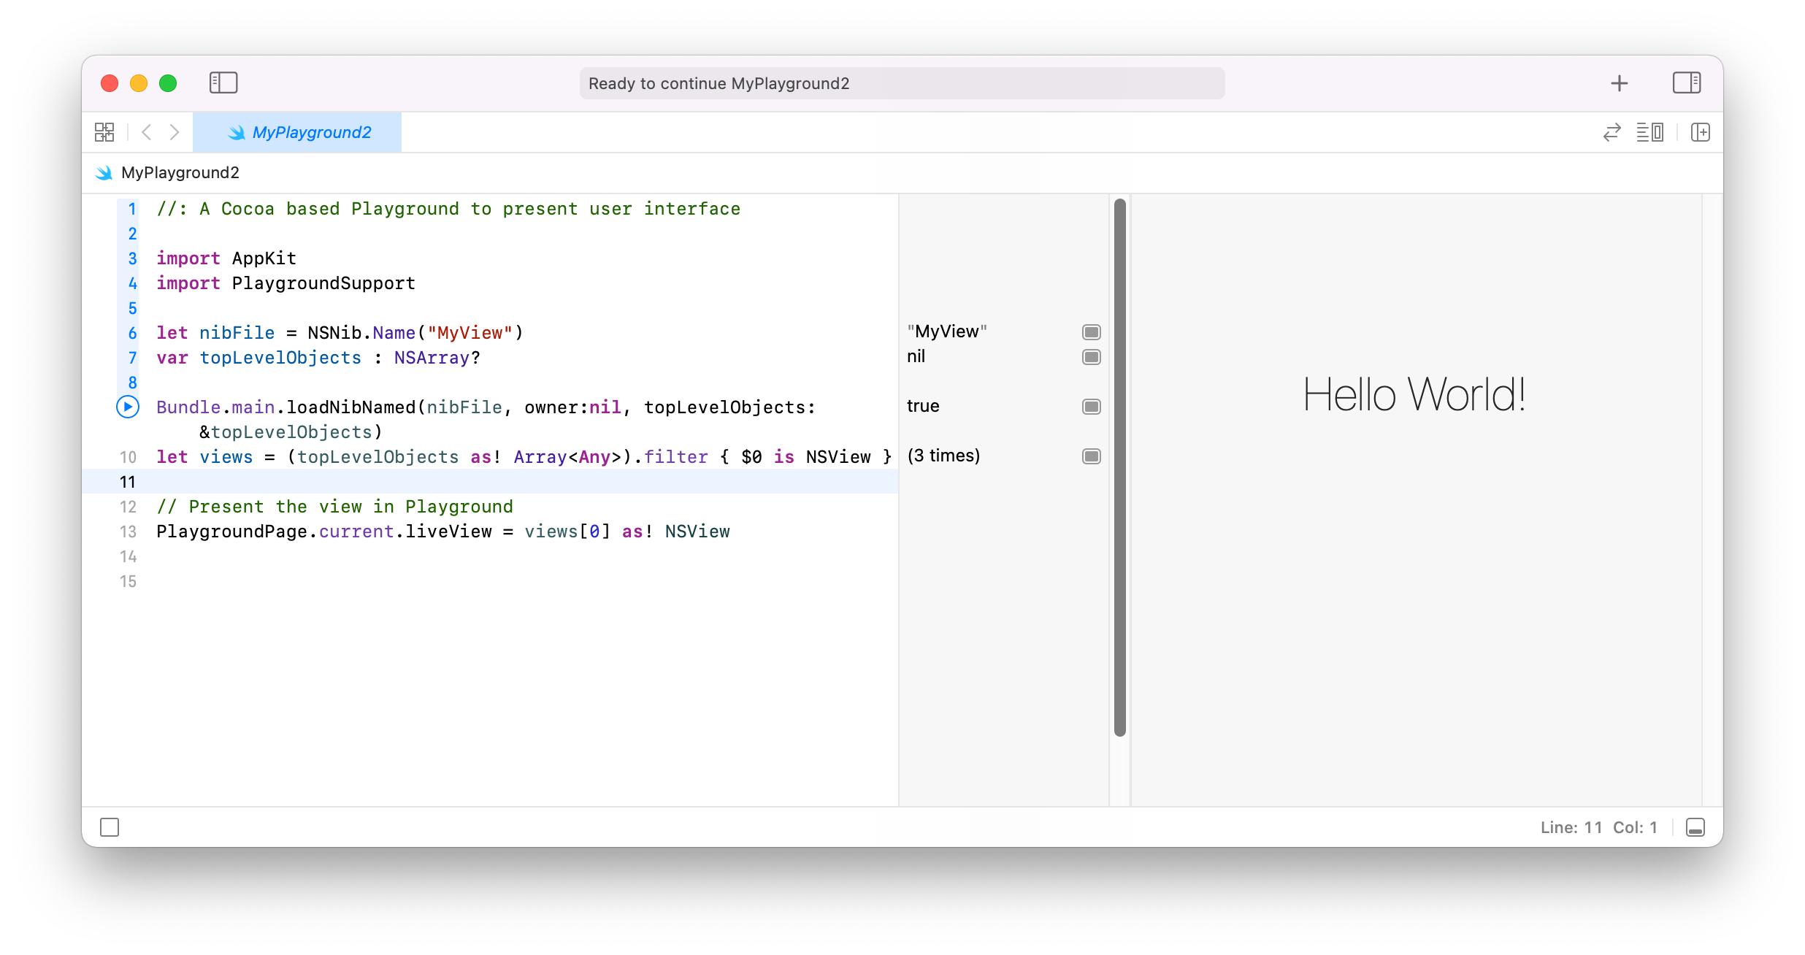Click the Swift icon on the MyPlayground2 tab
The width and height of the screenshot is (1805, 955).
(x=237, y=132)
